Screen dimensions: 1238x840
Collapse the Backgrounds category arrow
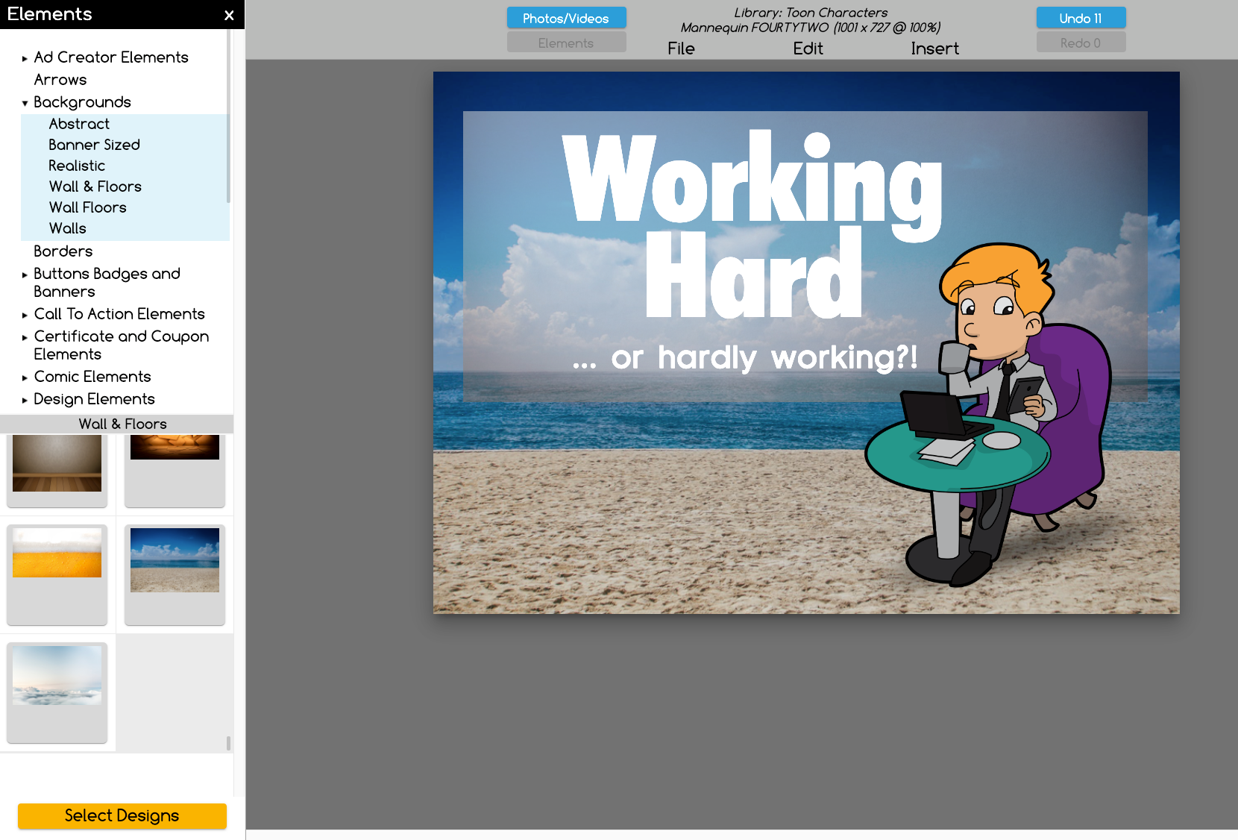click(25, 103)
